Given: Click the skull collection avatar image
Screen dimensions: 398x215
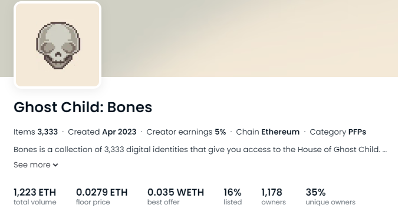Looking at the screenshot, I should tap(58, 45).
